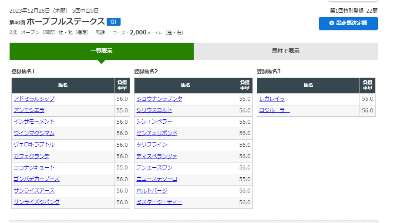410x223 pixels.
Task: Click the date text 2023年12月28日
Action: 30,11
